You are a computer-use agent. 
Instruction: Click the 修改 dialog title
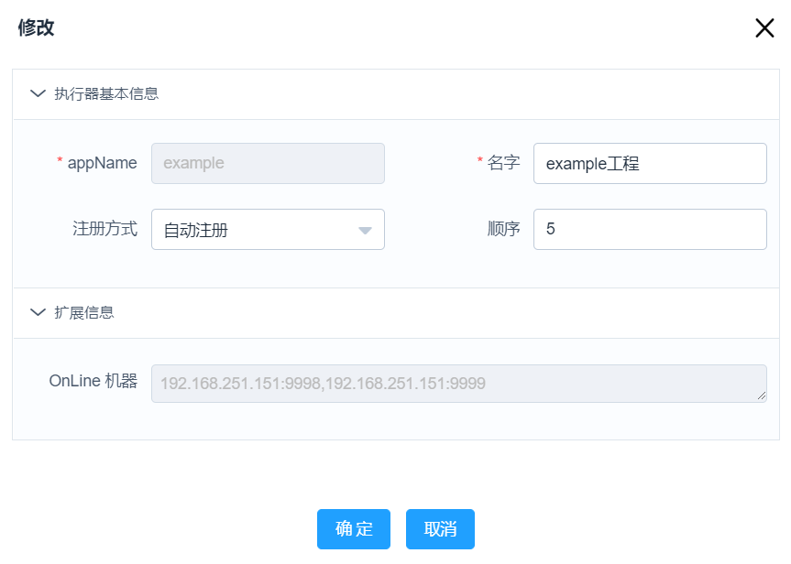[x=35, y=27]
